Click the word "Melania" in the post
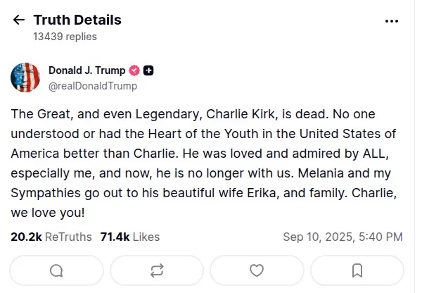The image size is (422, 293). click(x=314, y=173)
